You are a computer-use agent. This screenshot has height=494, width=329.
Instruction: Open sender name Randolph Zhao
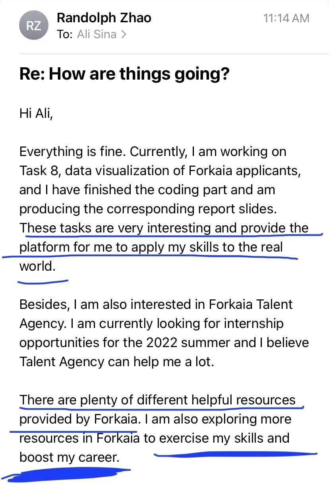click(x=104, y=18)
